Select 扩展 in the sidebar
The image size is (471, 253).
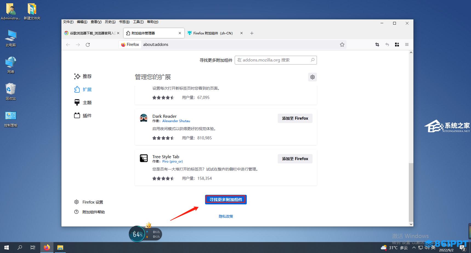(x=83, y=90)
